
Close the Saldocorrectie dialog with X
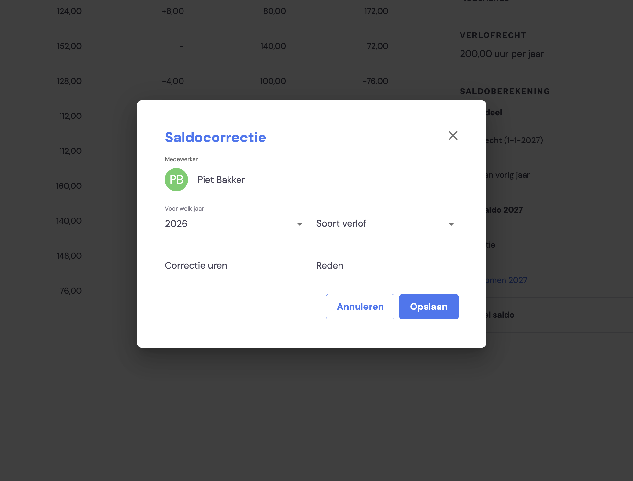tap(453, 135)
